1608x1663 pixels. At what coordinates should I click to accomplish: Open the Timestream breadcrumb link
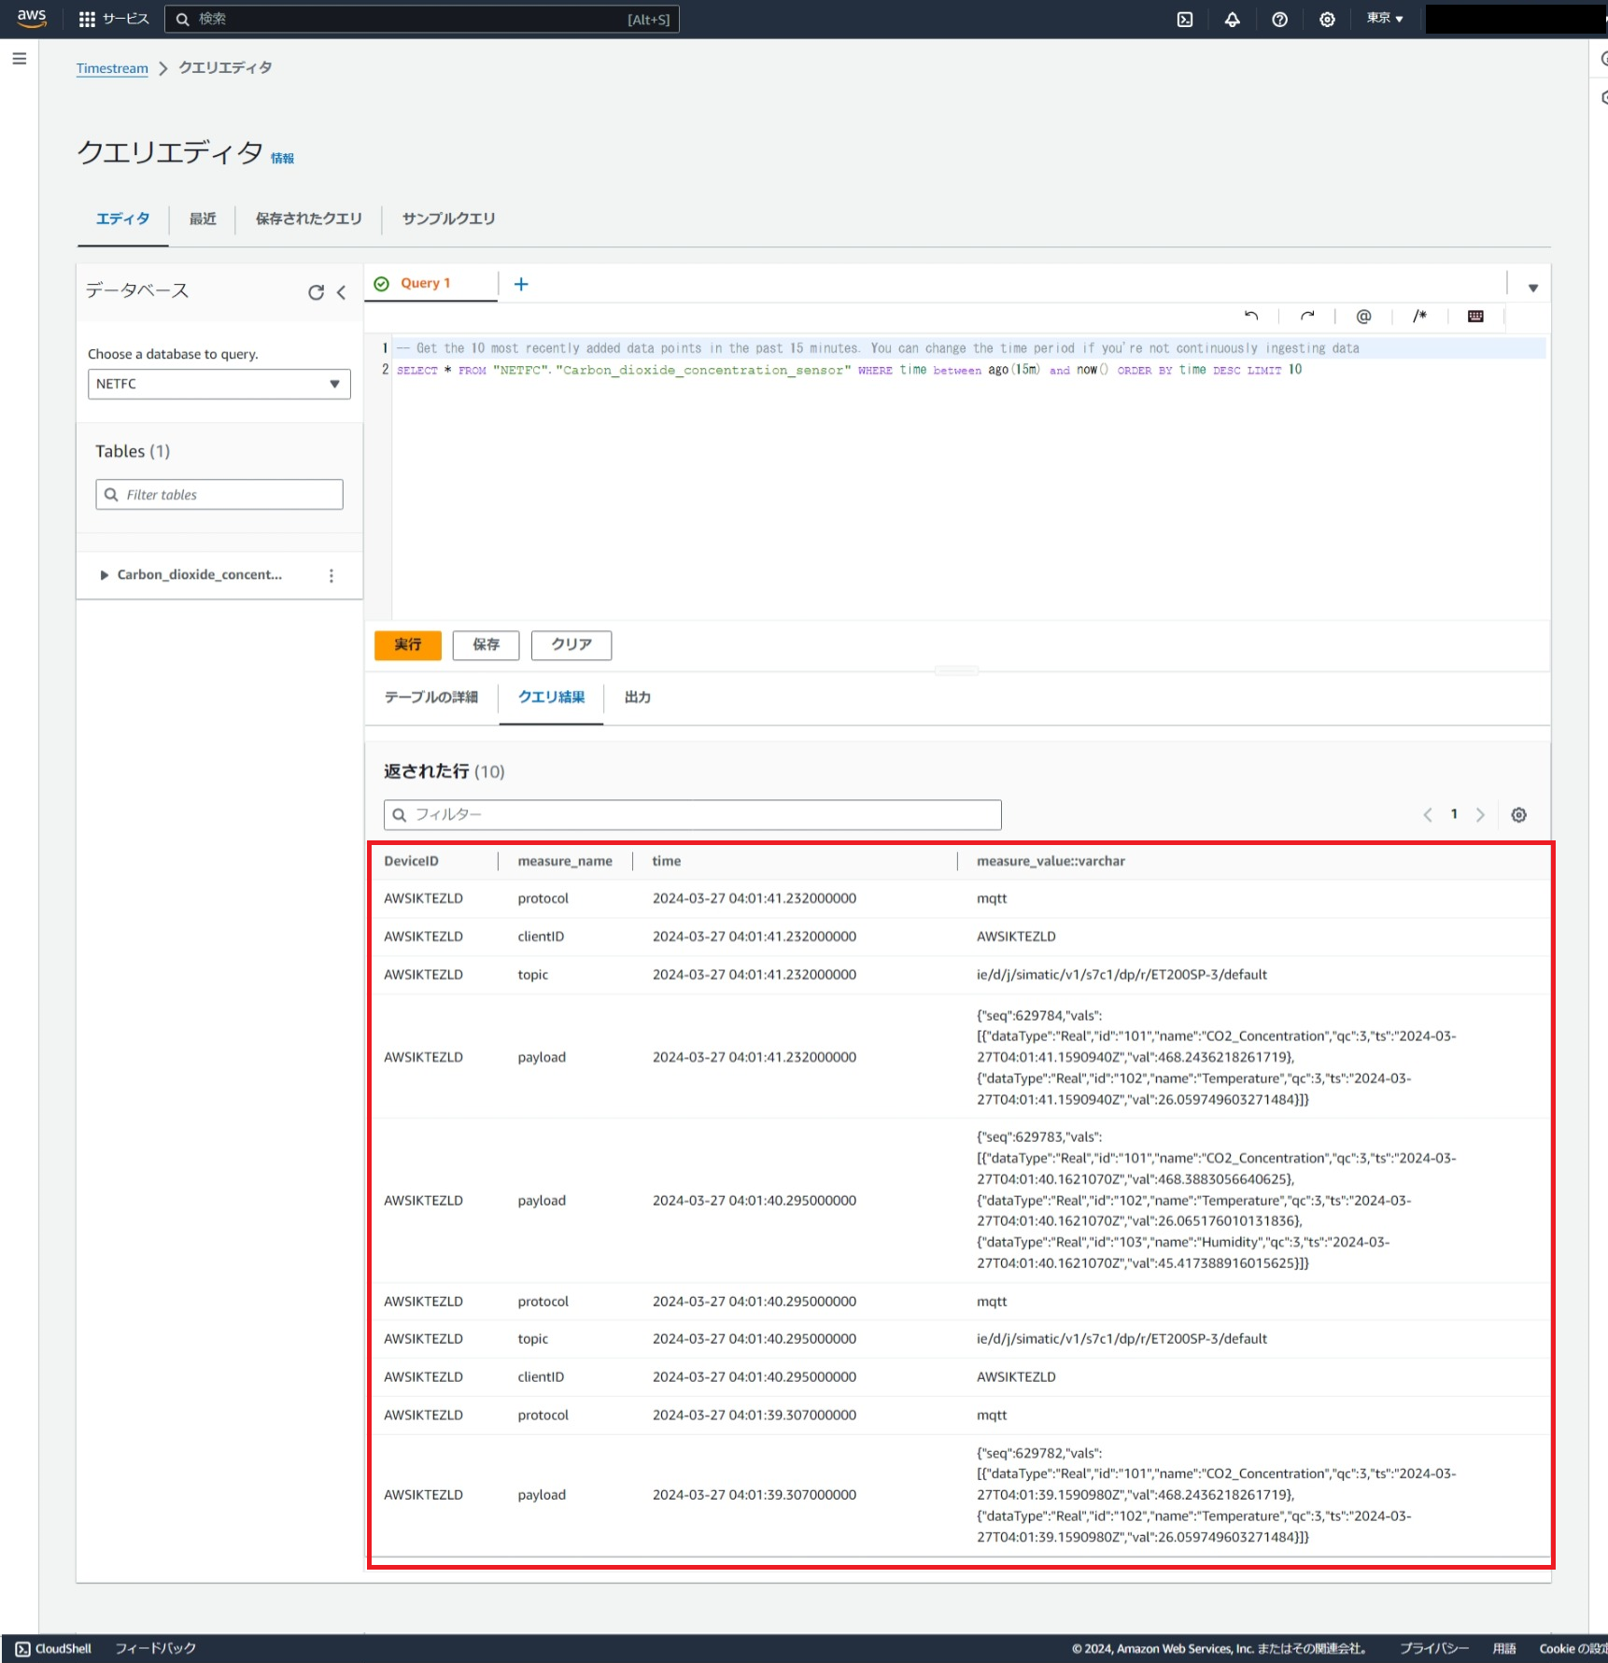point(111,67)
